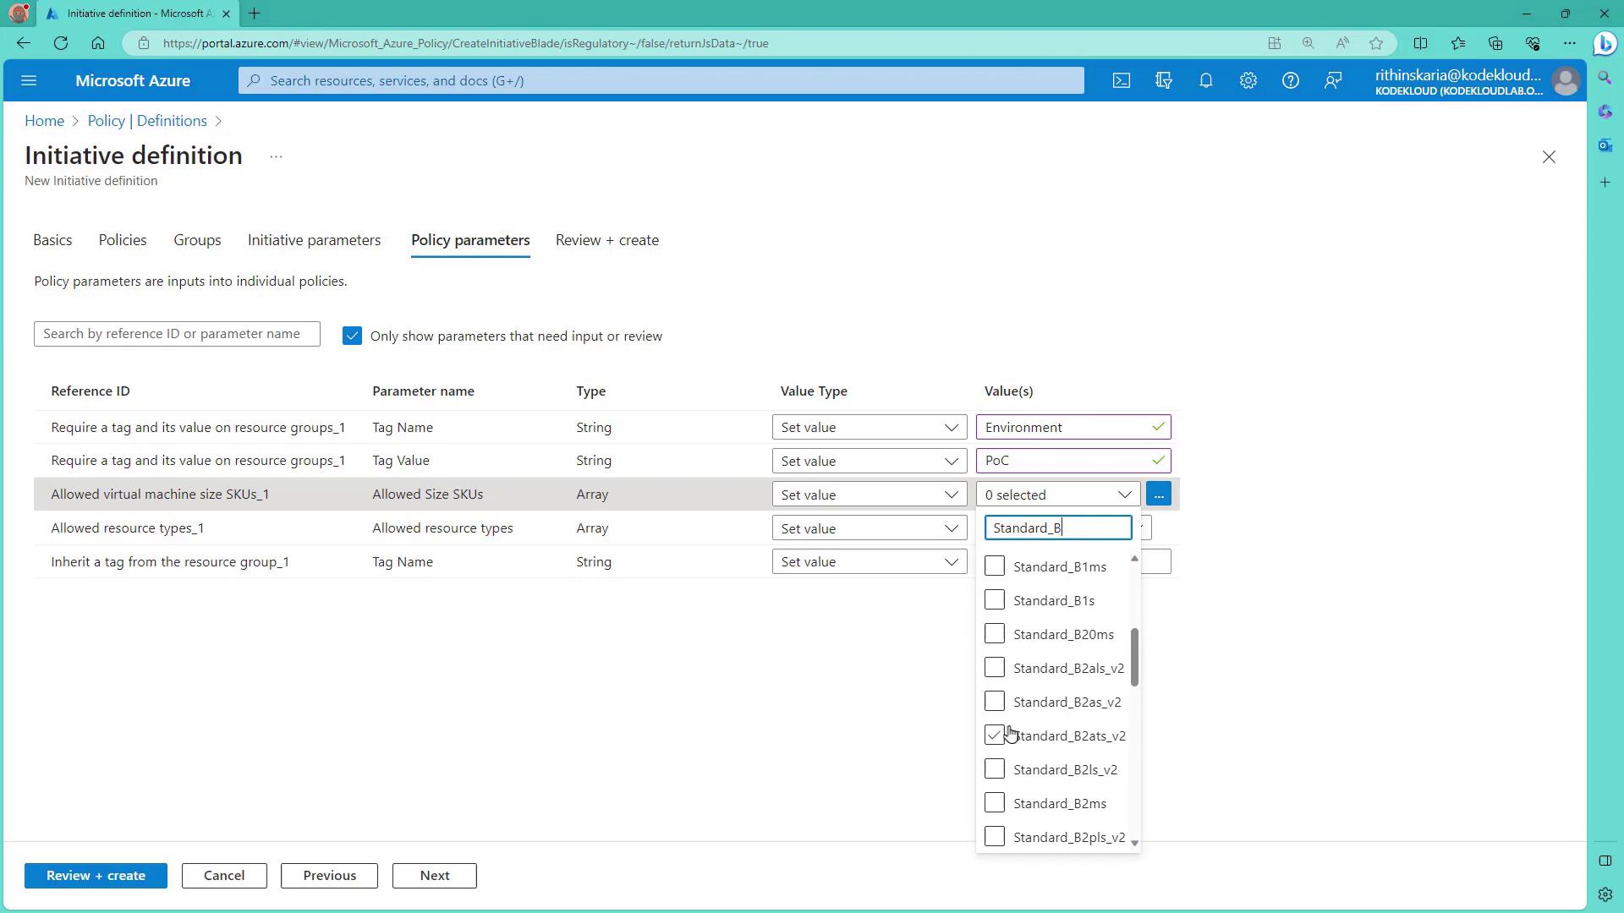Image resolution: width=1624 pixels, height=913 pixels.
Task: Uncheck the Standard_B2ats_v2 size option
Action: pos(995,735)
